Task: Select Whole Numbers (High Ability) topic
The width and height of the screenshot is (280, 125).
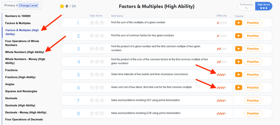Action: tap(24, 52)
